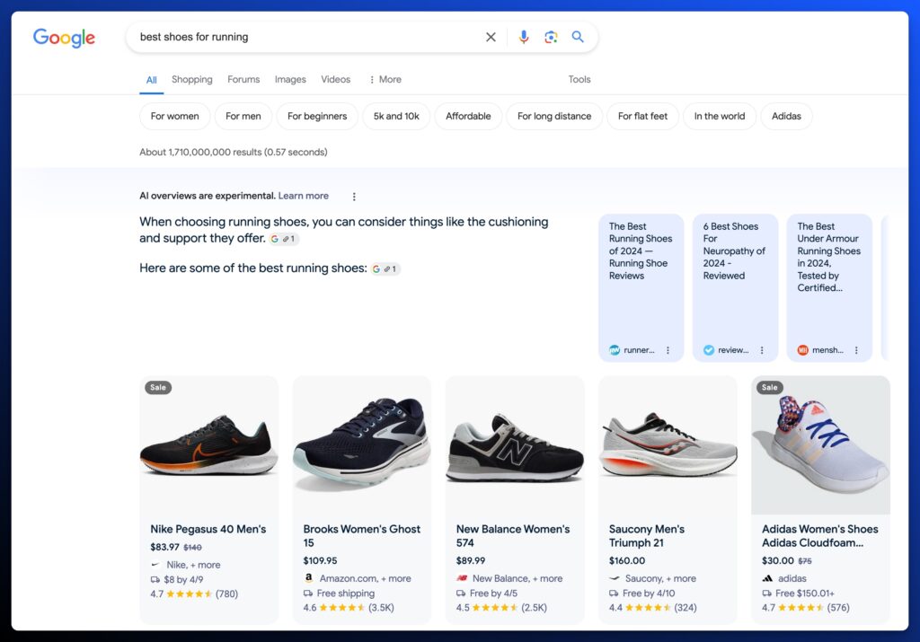The image size is (920, 642).
Task: Click the Google logo
Action: tap(64, 38)
